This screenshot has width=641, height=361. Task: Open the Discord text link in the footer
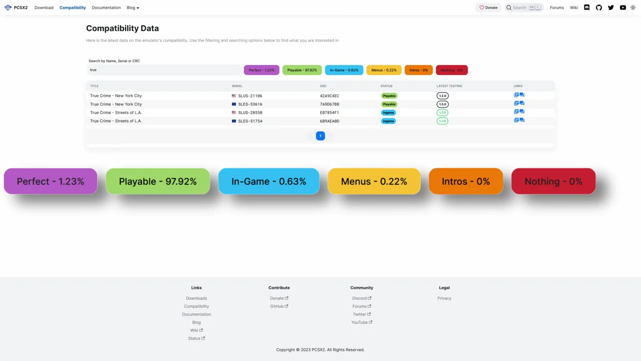362,298
